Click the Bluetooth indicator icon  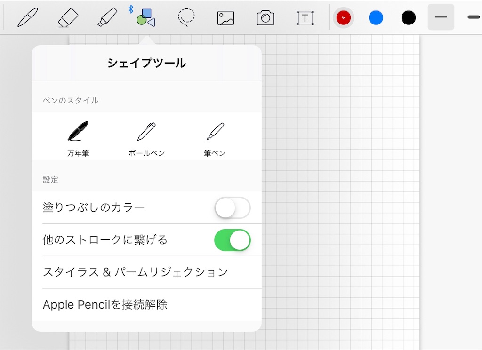pyautogui.click(x=131, y=9)
